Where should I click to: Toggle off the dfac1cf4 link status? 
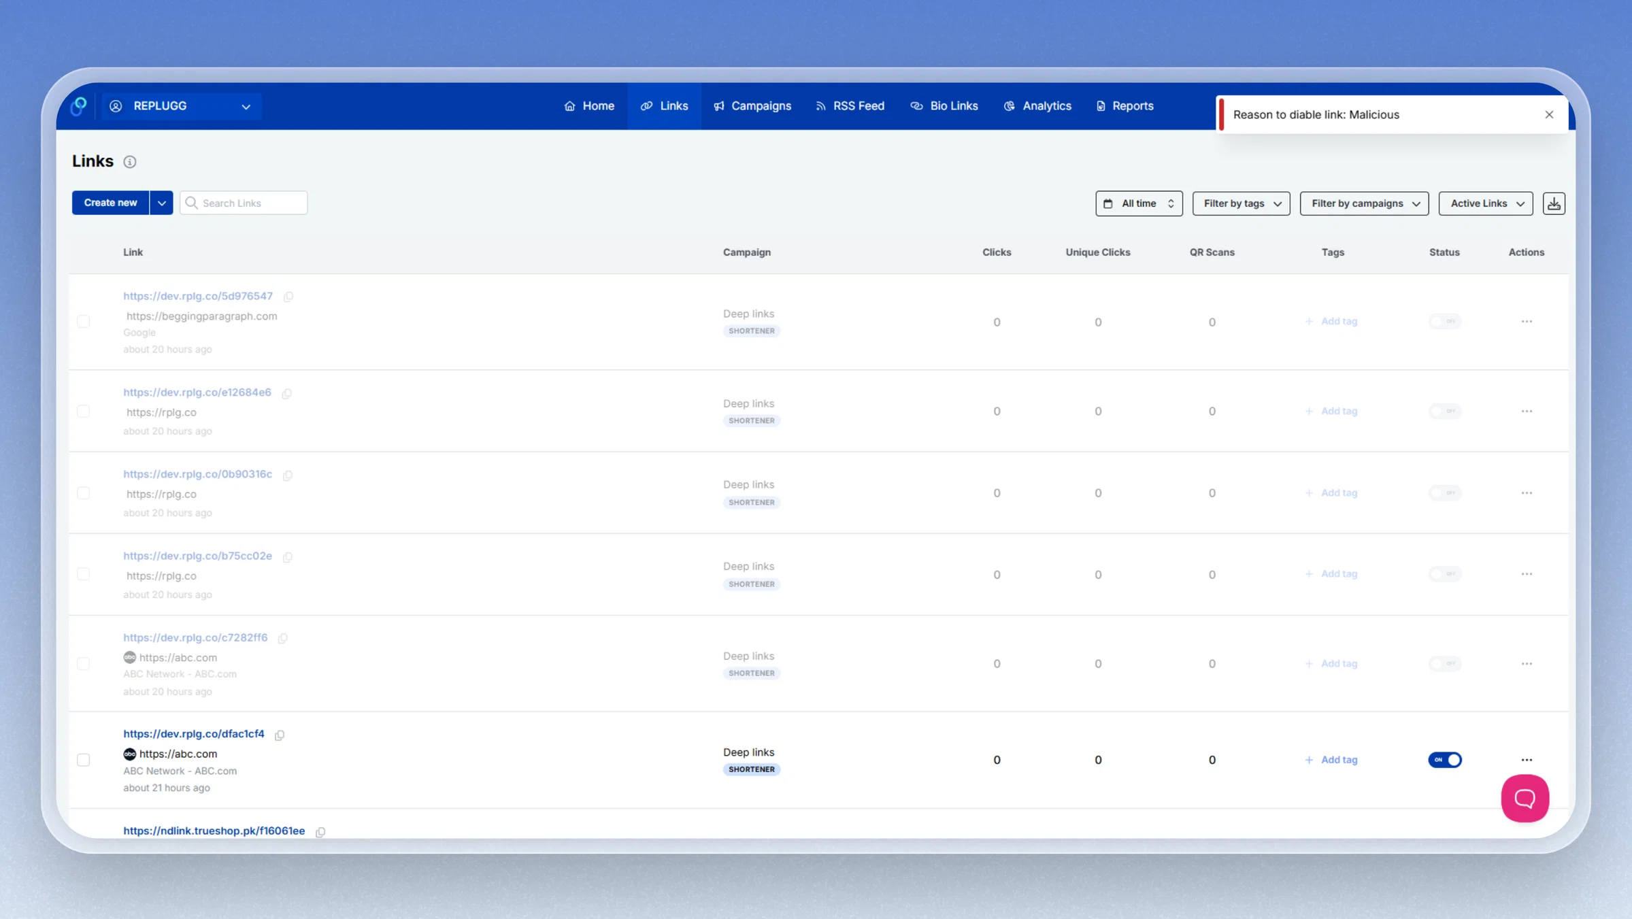pos(1445,760)
